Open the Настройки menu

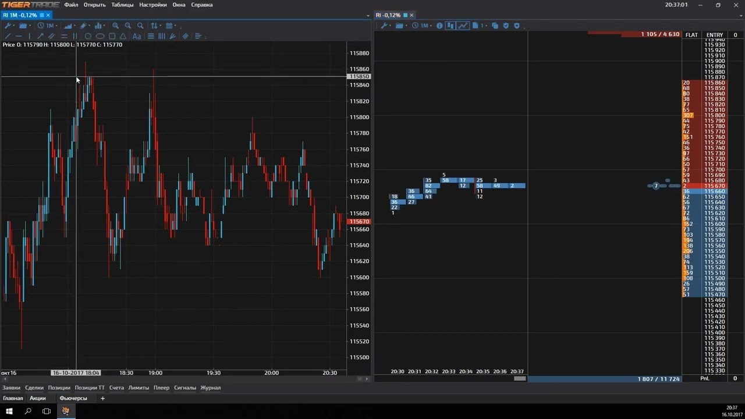click(x=152, y=5)
